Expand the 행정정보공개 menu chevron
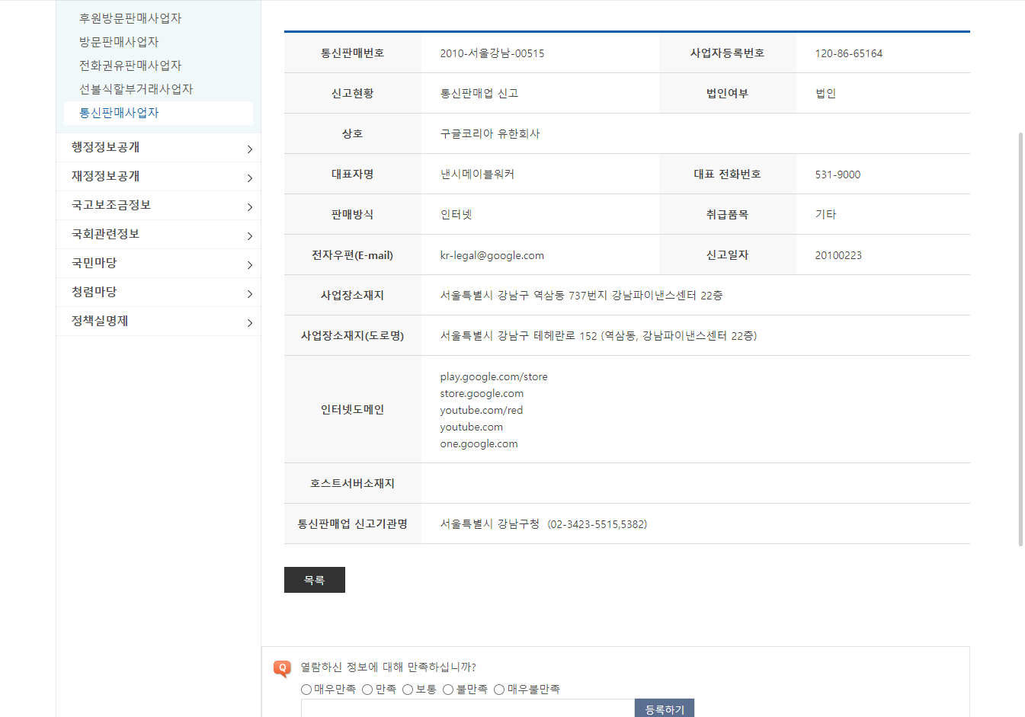The image size is (1025, 717). click(x=249, y=149)
